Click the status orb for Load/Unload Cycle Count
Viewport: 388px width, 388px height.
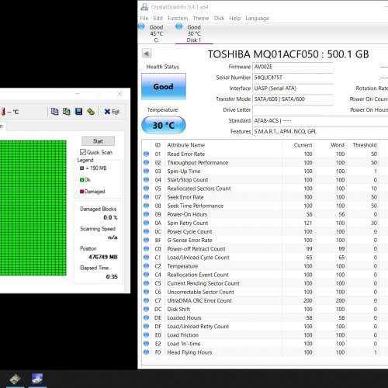coord(146,258)
